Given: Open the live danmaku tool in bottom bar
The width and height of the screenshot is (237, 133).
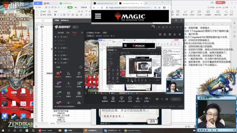Looking at the screenshot, I should pyautogui.click(x=105, y=99).
